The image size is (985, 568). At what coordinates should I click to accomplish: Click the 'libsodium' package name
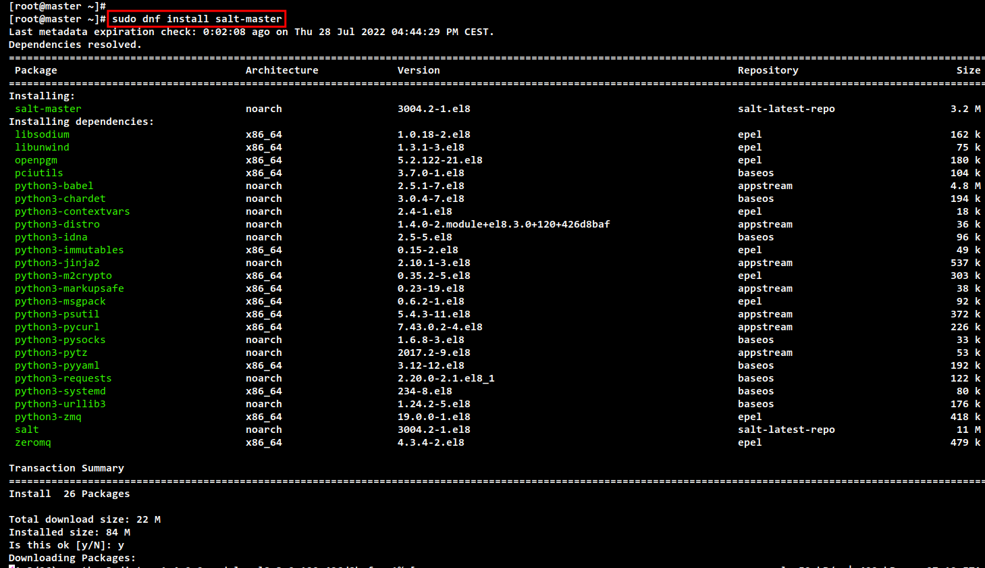pos(42,134)
